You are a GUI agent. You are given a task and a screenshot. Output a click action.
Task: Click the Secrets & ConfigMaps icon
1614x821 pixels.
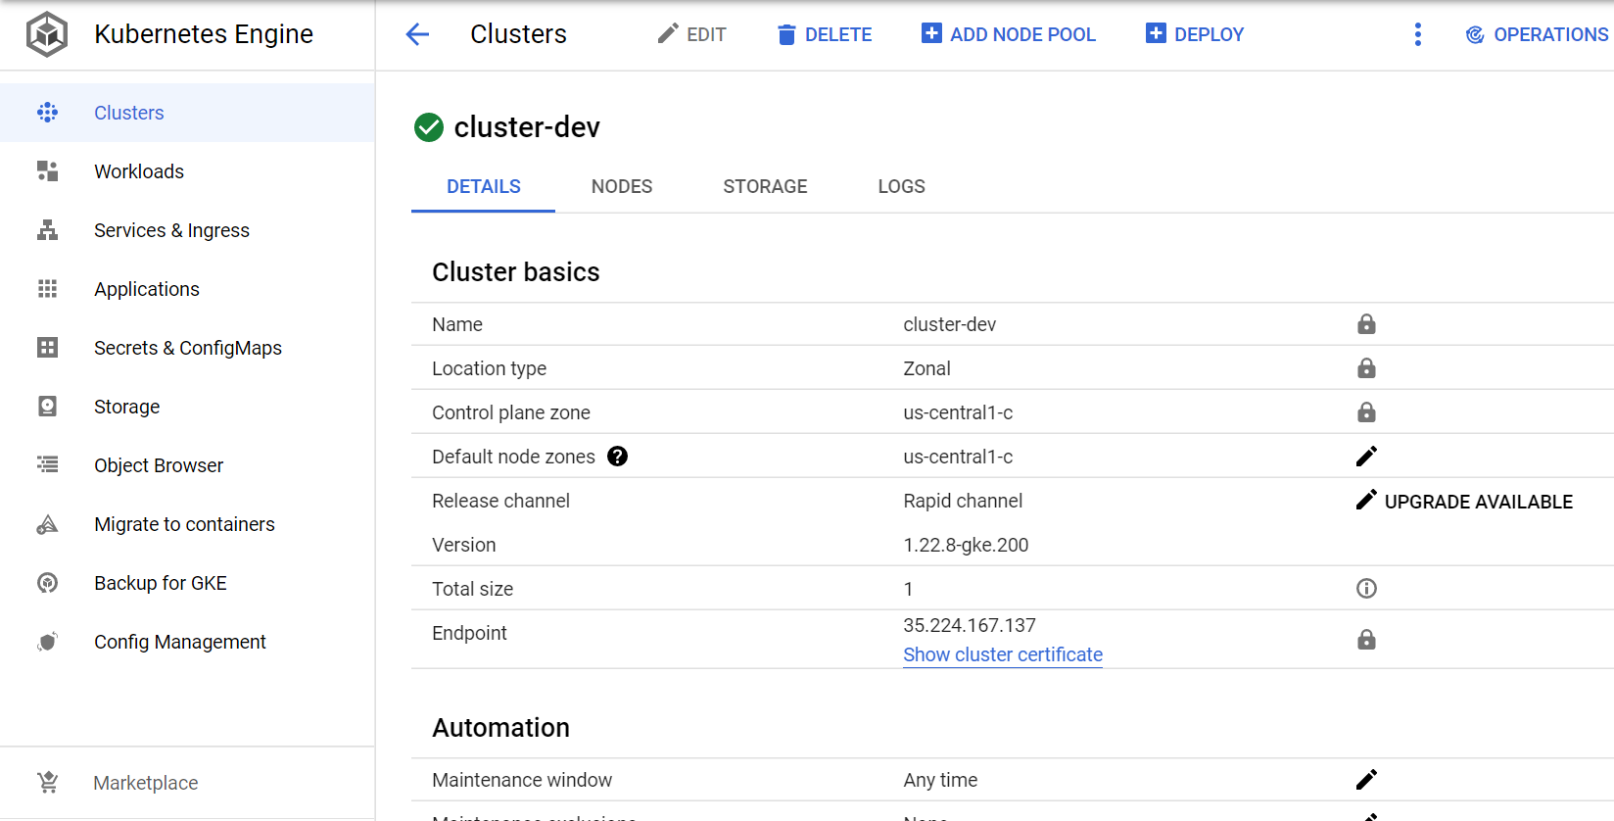click(47, 348)
